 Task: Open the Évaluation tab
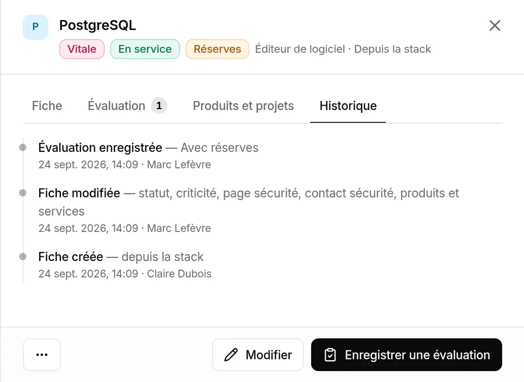(127, 106)
